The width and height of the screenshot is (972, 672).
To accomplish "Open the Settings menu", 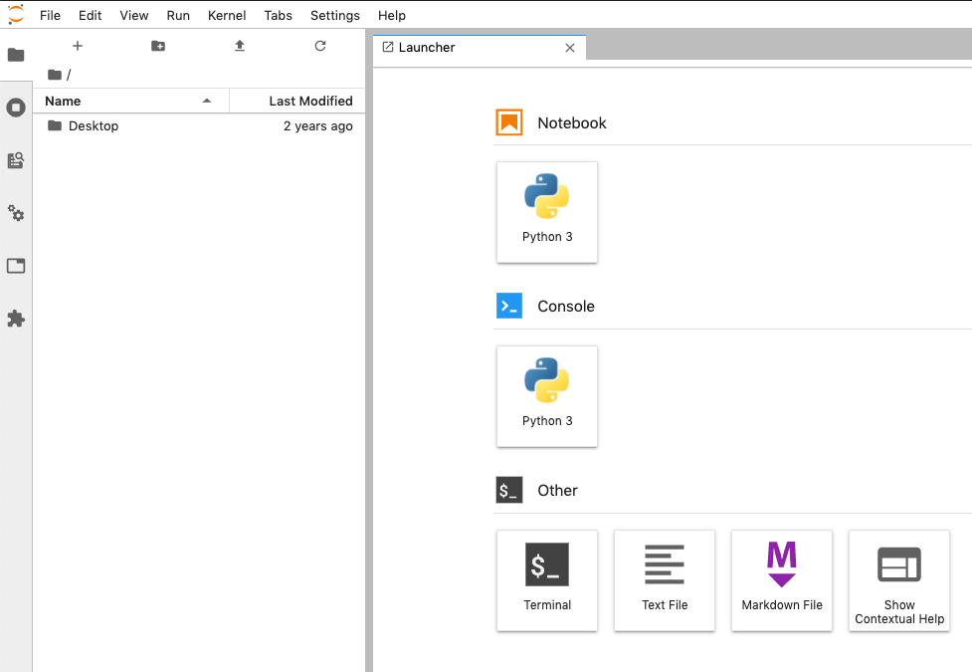I will 334,15.
